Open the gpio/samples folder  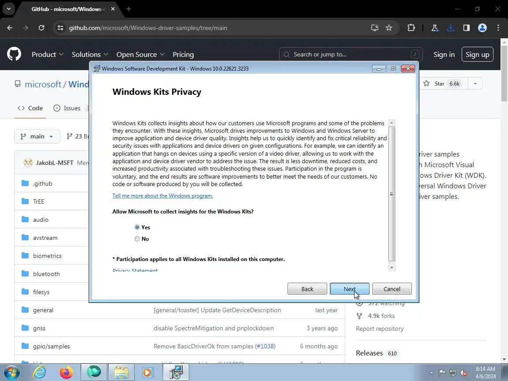point(51,346)
